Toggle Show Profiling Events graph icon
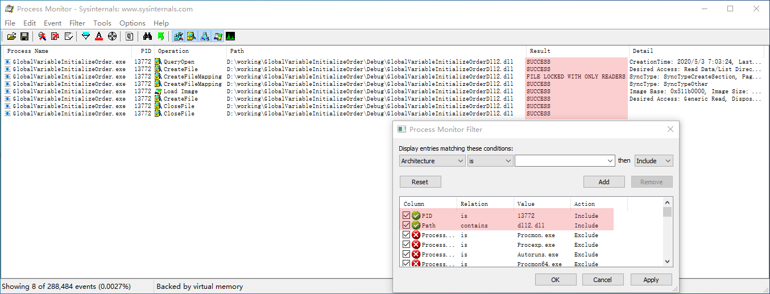 pos(230,36)
